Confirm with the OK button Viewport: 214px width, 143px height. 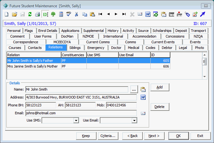click(x=179, y=136)
